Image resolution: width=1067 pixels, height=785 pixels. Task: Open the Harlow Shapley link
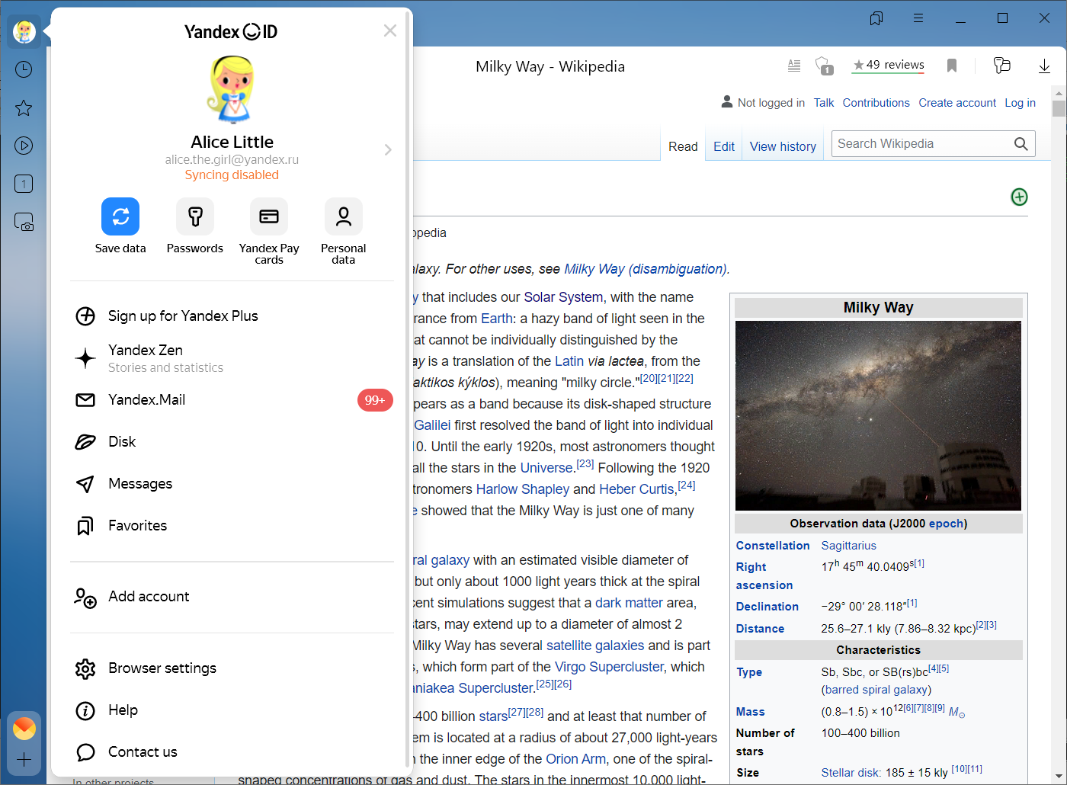pyautogui.click(x=523, y=489)
